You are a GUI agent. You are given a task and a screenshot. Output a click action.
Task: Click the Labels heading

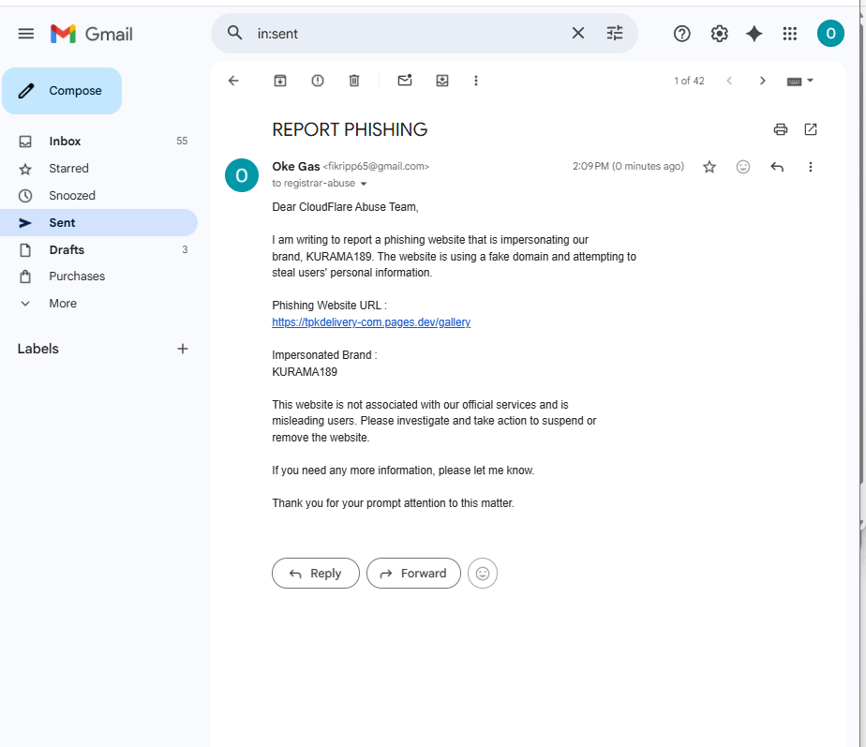coord(38,349)
